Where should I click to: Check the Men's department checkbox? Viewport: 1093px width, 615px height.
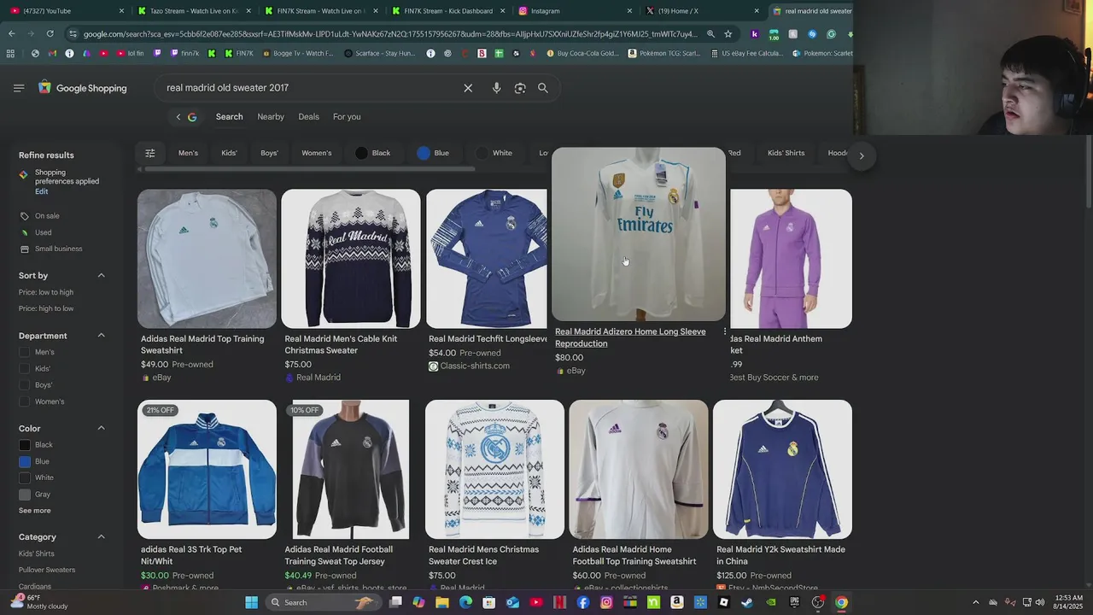click(25, 352)
